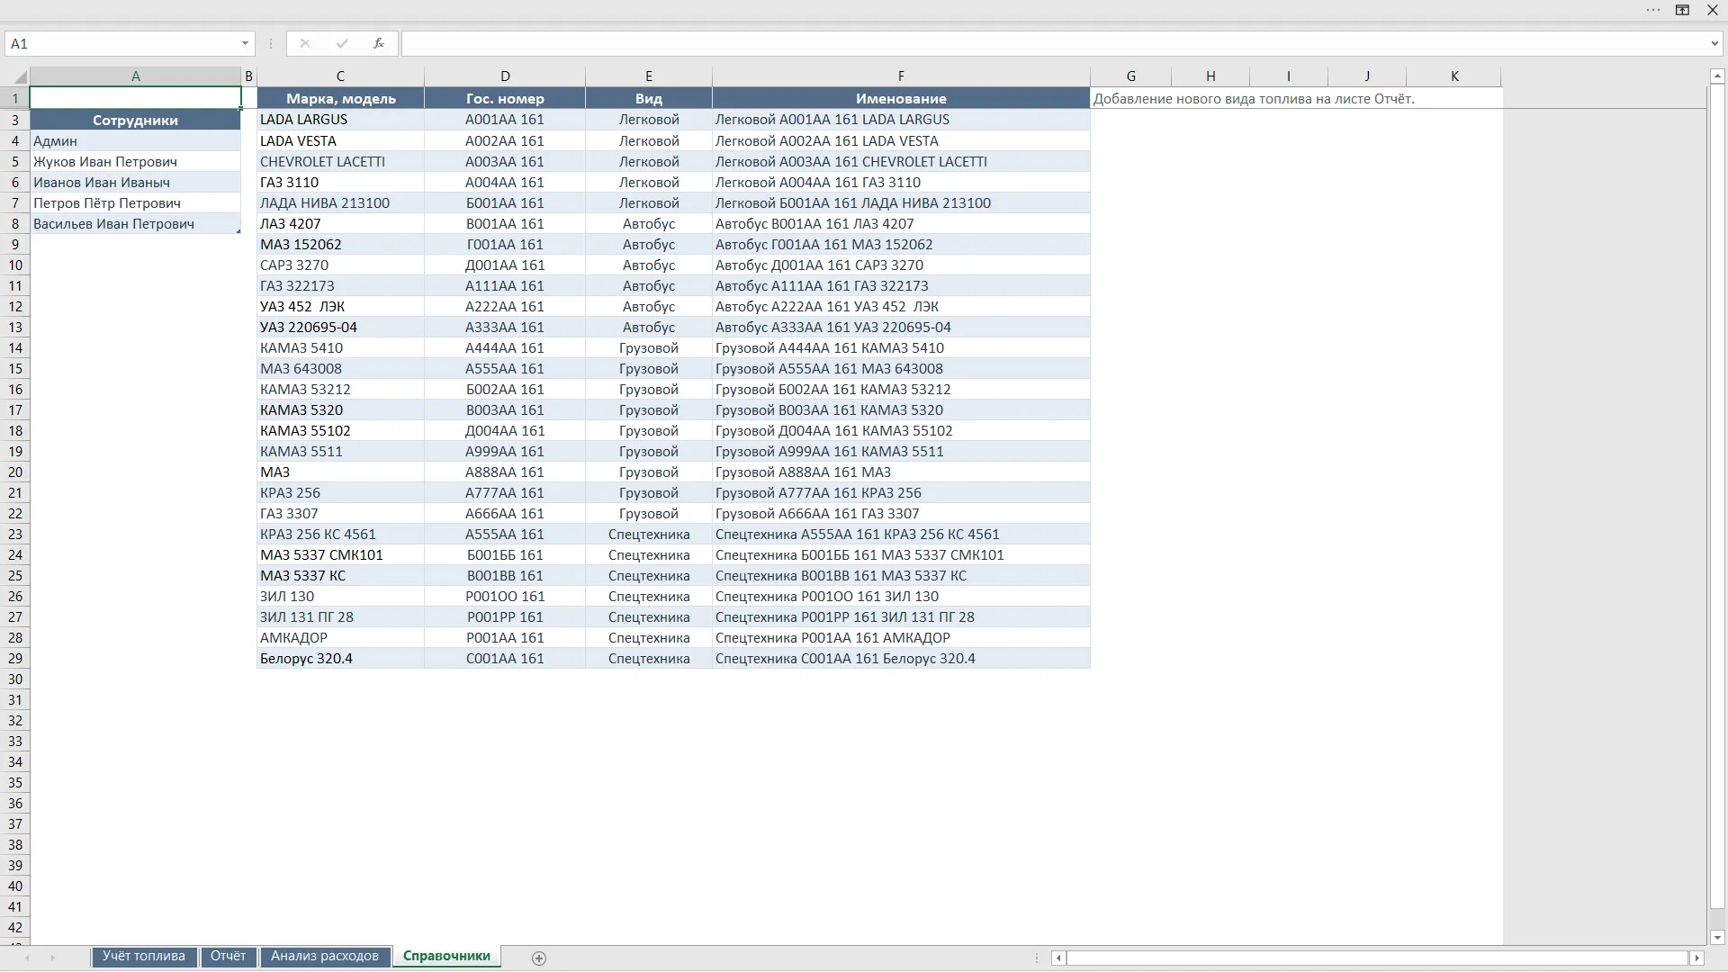The image size is (1728, 972).
Task: Select the Сотрудники header cell
Action: tap(136, 120)
